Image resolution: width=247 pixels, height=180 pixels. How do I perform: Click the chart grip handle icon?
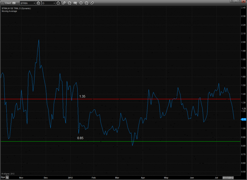tap(2, 3)
